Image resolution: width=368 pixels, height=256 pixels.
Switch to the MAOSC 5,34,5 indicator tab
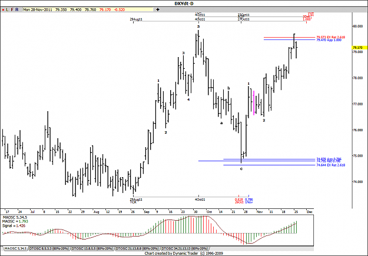(x=16, y=248)
